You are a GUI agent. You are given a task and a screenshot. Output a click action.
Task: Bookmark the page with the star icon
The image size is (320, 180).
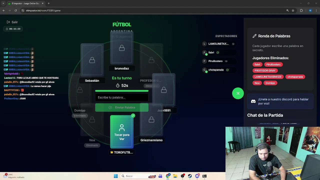coord(293,10)
